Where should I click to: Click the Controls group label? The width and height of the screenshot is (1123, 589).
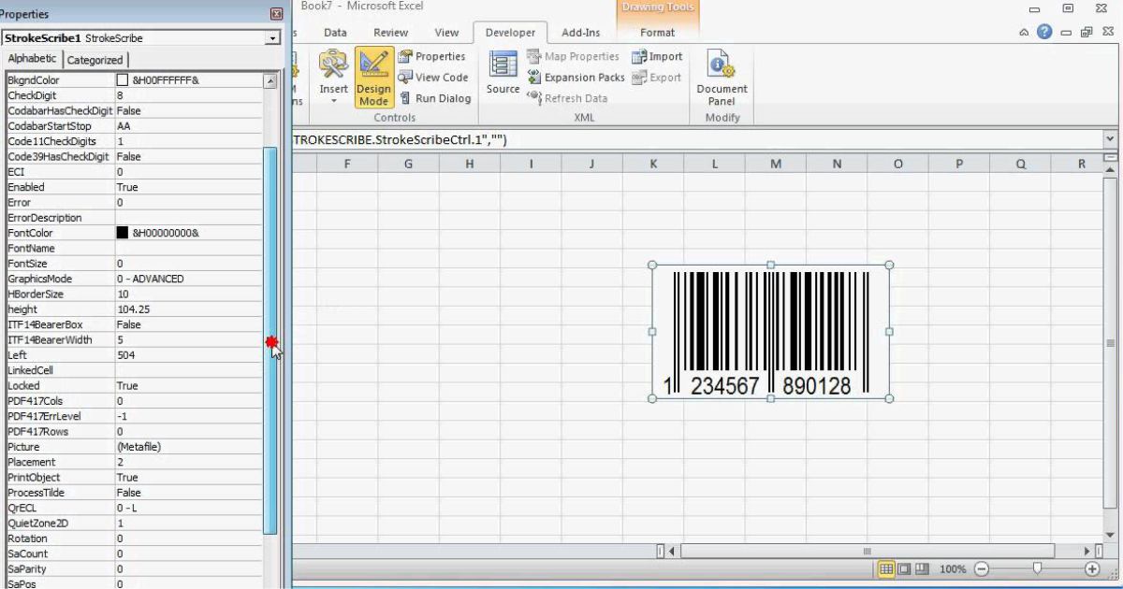click(395, 118)
